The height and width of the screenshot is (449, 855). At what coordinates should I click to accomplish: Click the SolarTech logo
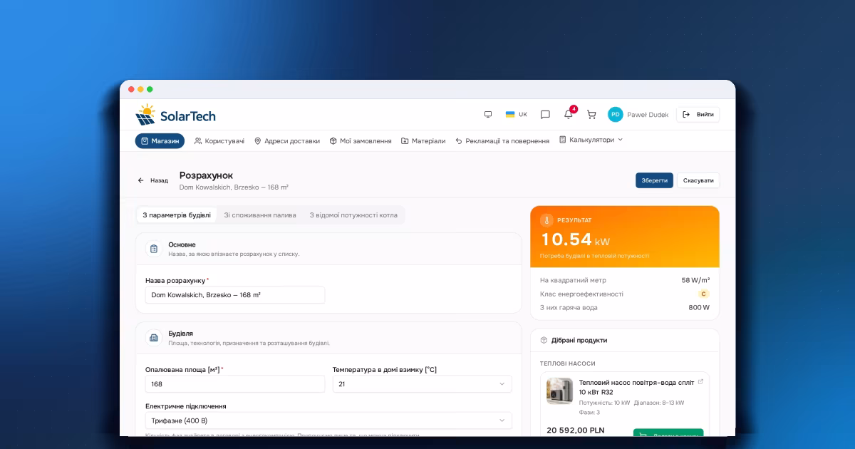point(175,115)
